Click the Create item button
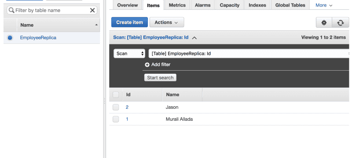This screenshot has width=352, height=158. tap(129, 22)
